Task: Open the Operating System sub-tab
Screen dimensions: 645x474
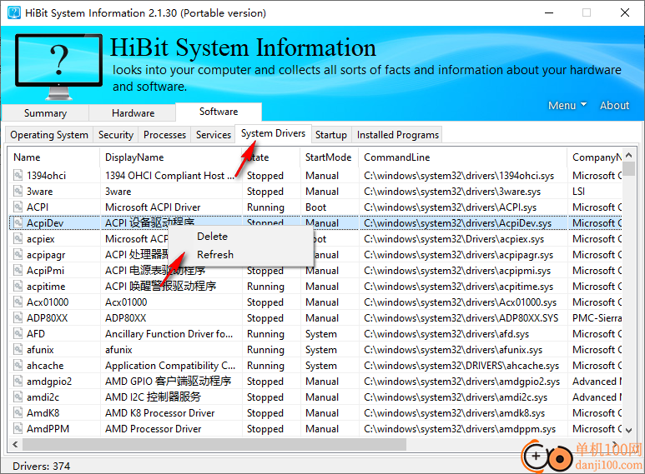Action: pyautogui.click(x=49, y=135)
